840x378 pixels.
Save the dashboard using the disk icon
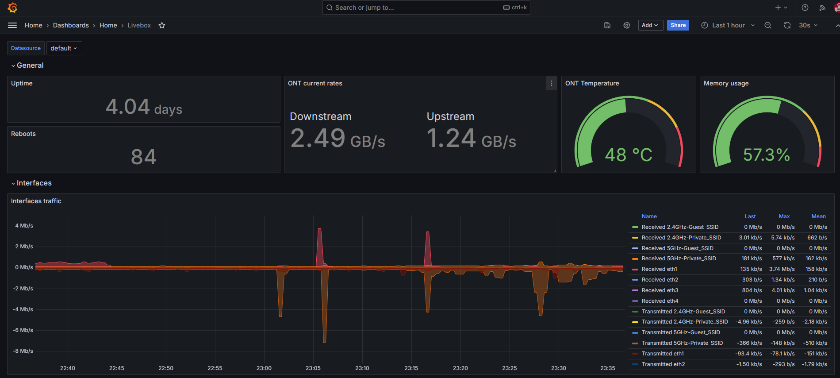tap(607, 25)
